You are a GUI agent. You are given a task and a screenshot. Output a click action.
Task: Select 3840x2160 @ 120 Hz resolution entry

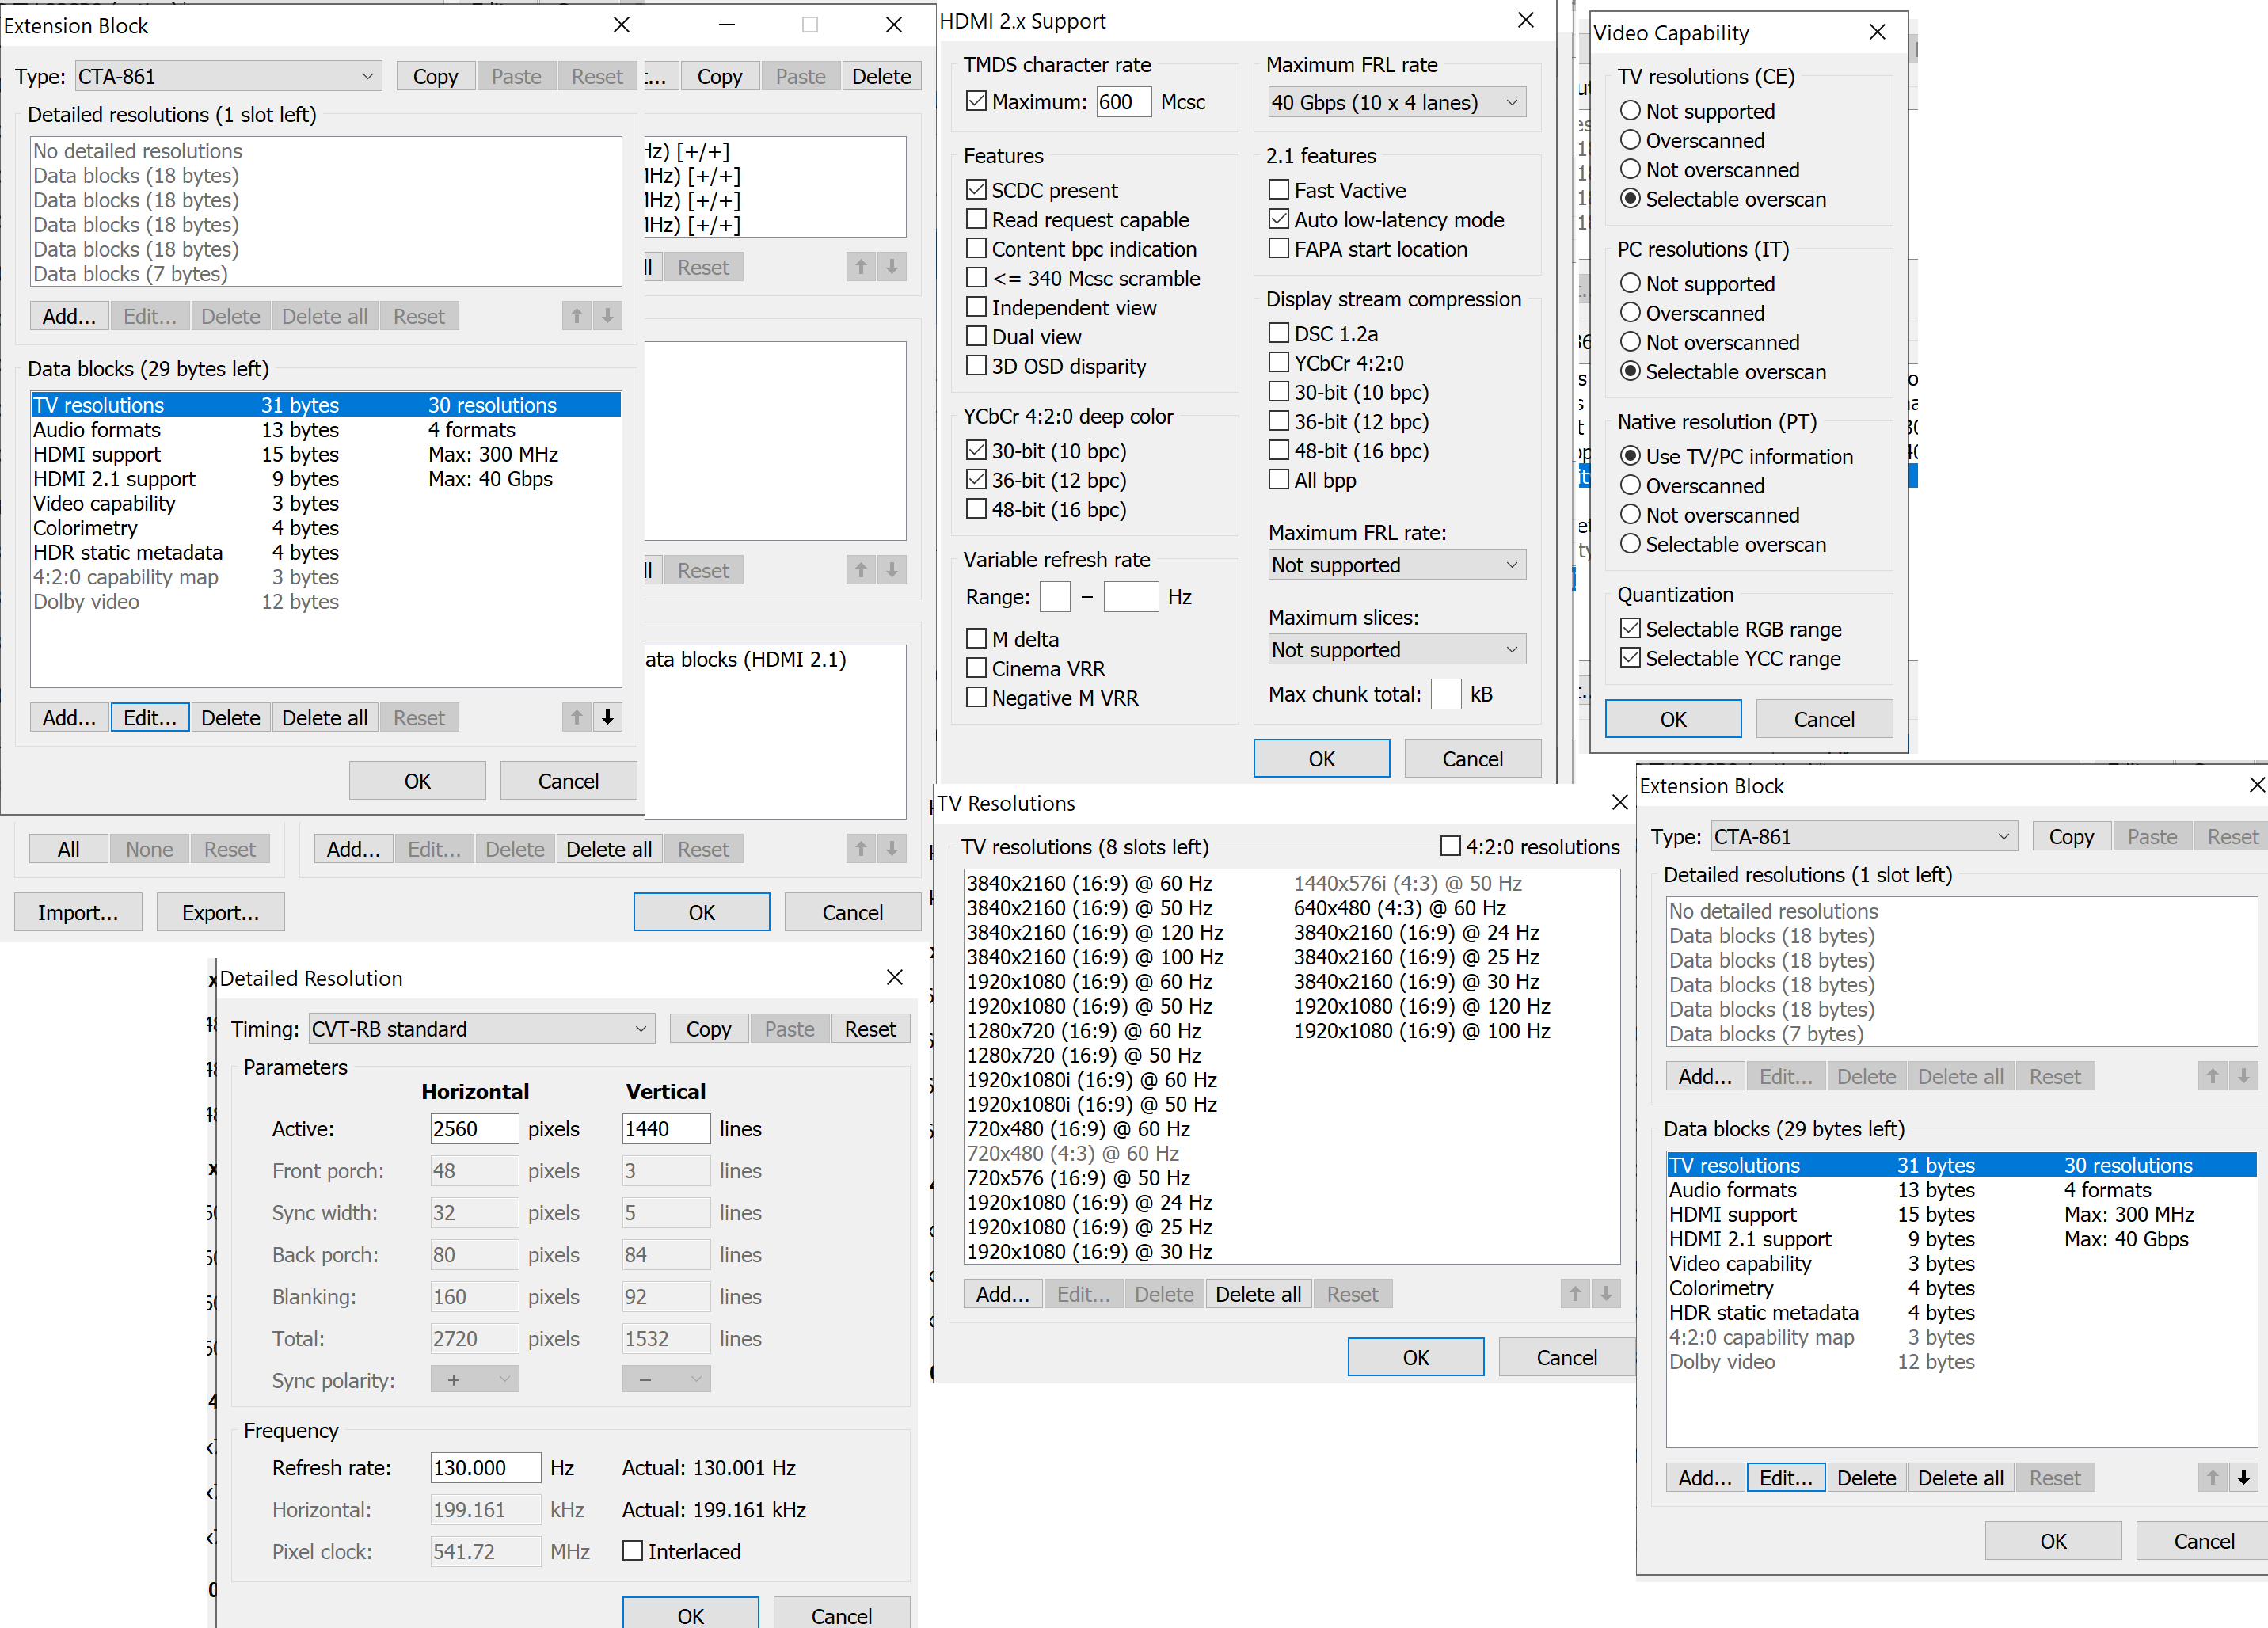pos(1094,932)
